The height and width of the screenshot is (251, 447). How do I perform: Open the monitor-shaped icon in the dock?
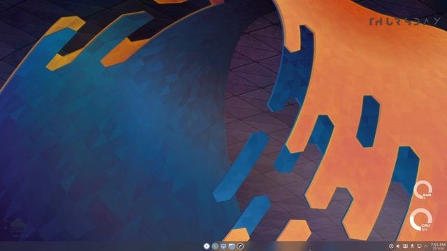[223, 246]
